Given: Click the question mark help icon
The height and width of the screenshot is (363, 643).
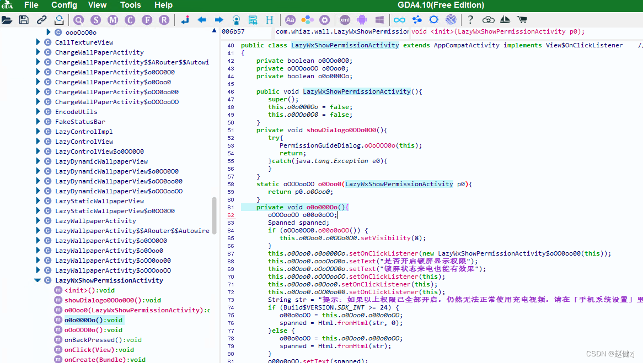Looking at the screenshot, I should point(470,20).
